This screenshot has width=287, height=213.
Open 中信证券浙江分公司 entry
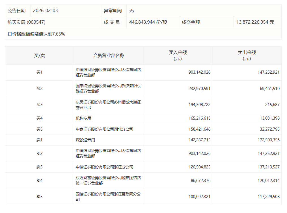(104, 167)
